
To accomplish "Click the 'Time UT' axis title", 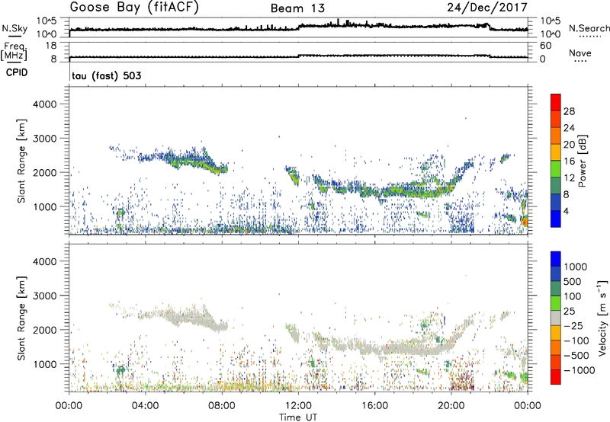I will pyautogui.click(x=298, y=417).
